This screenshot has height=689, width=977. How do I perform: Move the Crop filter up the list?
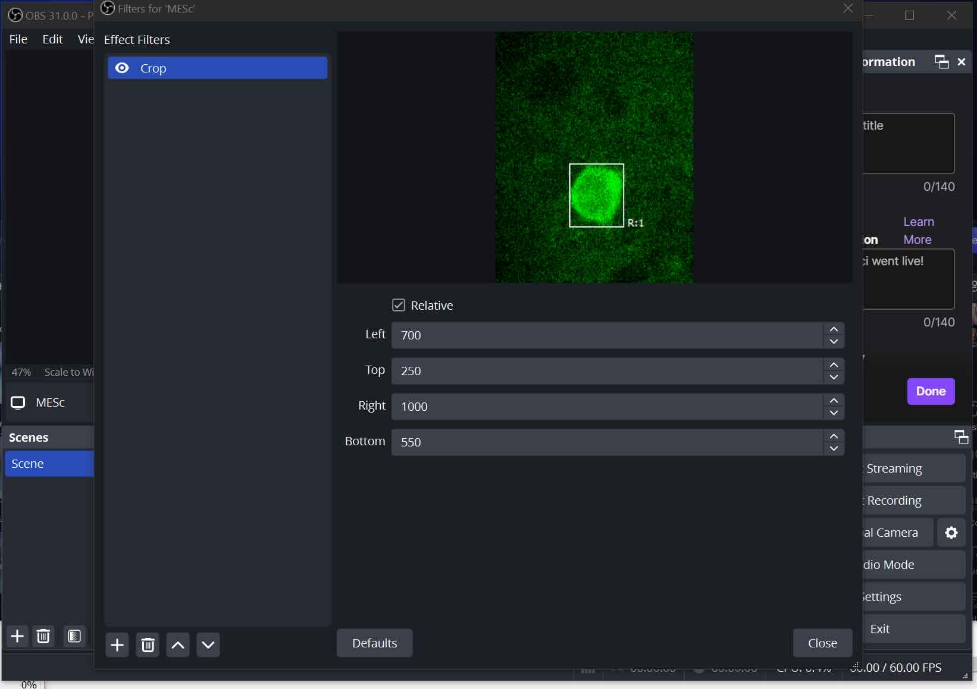click(x=177, y=645)
